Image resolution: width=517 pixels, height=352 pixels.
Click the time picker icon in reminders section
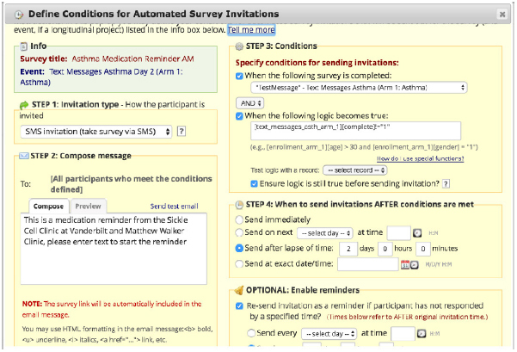(422, 334)
